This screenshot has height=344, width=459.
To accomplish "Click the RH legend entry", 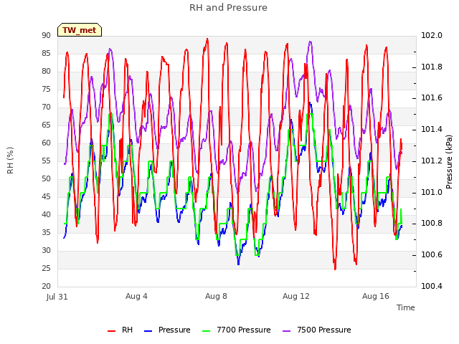I will pos(120,330).
